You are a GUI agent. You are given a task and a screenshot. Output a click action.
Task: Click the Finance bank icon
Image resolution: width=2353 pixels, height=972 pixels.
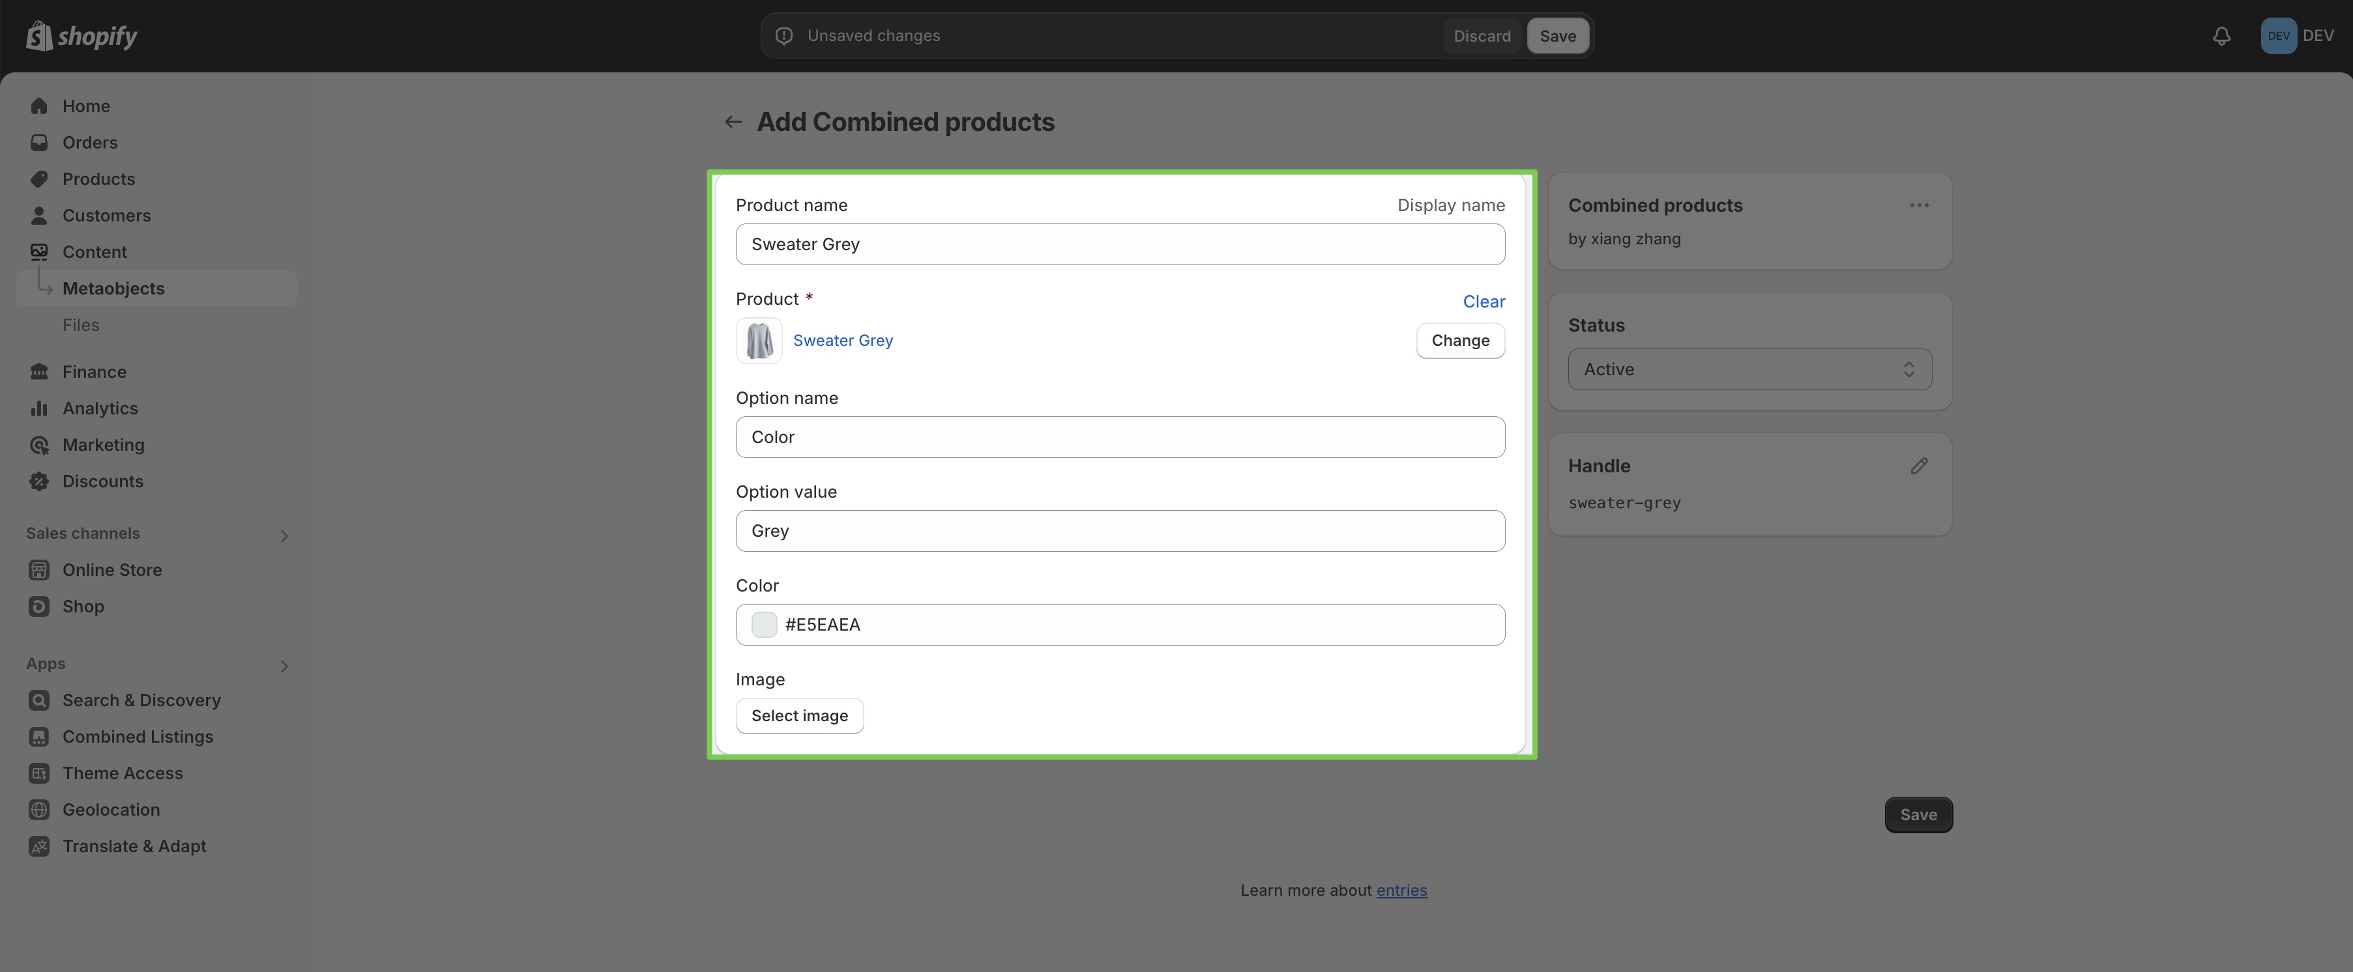pyautogui.click(x=38, y=371)
